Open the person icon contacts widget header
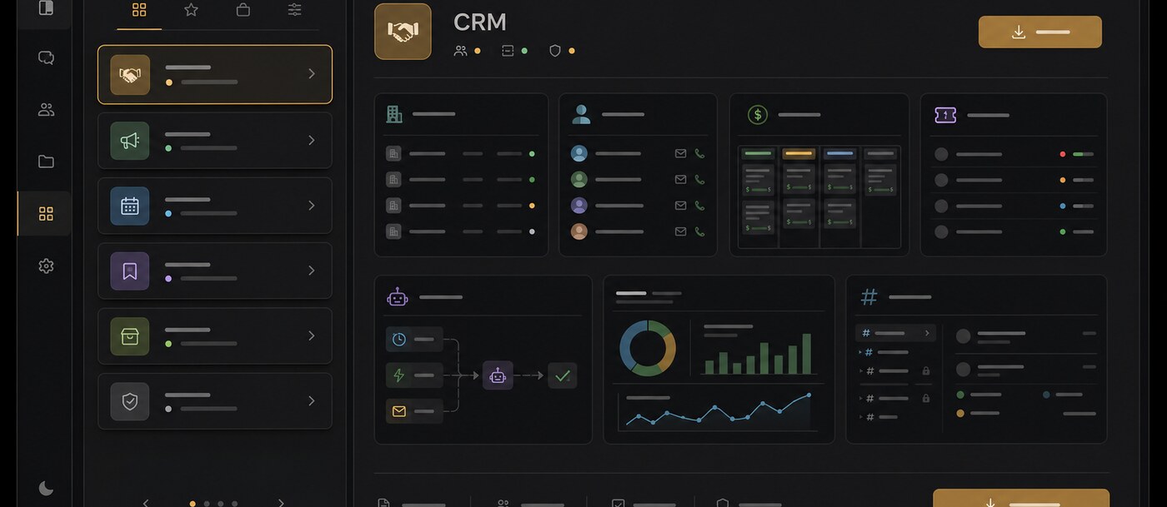 pos(581,114)
